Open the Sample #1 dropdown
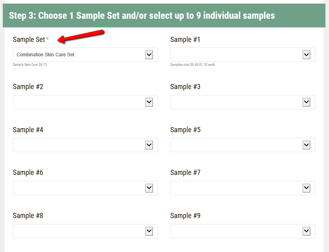Image resolution: width=329 pixels, height=252 pixels. [x=238, y=55]
